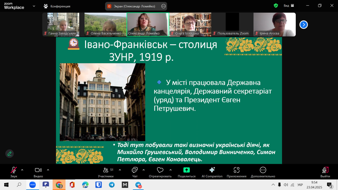338x190 pixels.
Task: Open the Windows Start menu
Action: point(6,185)
